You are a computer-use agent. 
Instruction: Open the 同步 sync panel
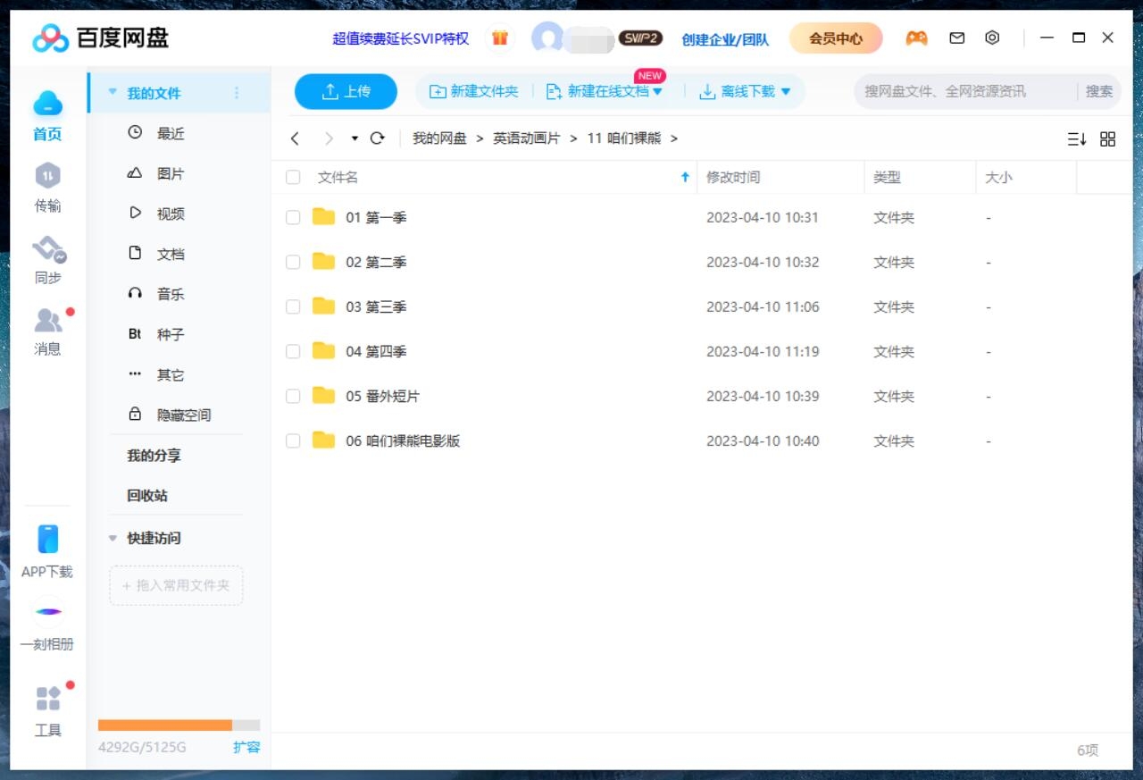click(47, 262)
